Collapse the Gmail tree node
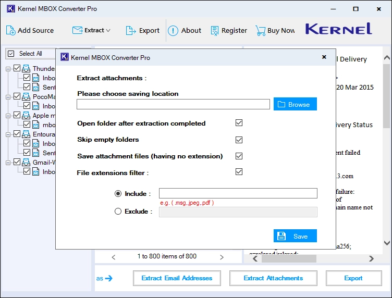 coord(8,163)
